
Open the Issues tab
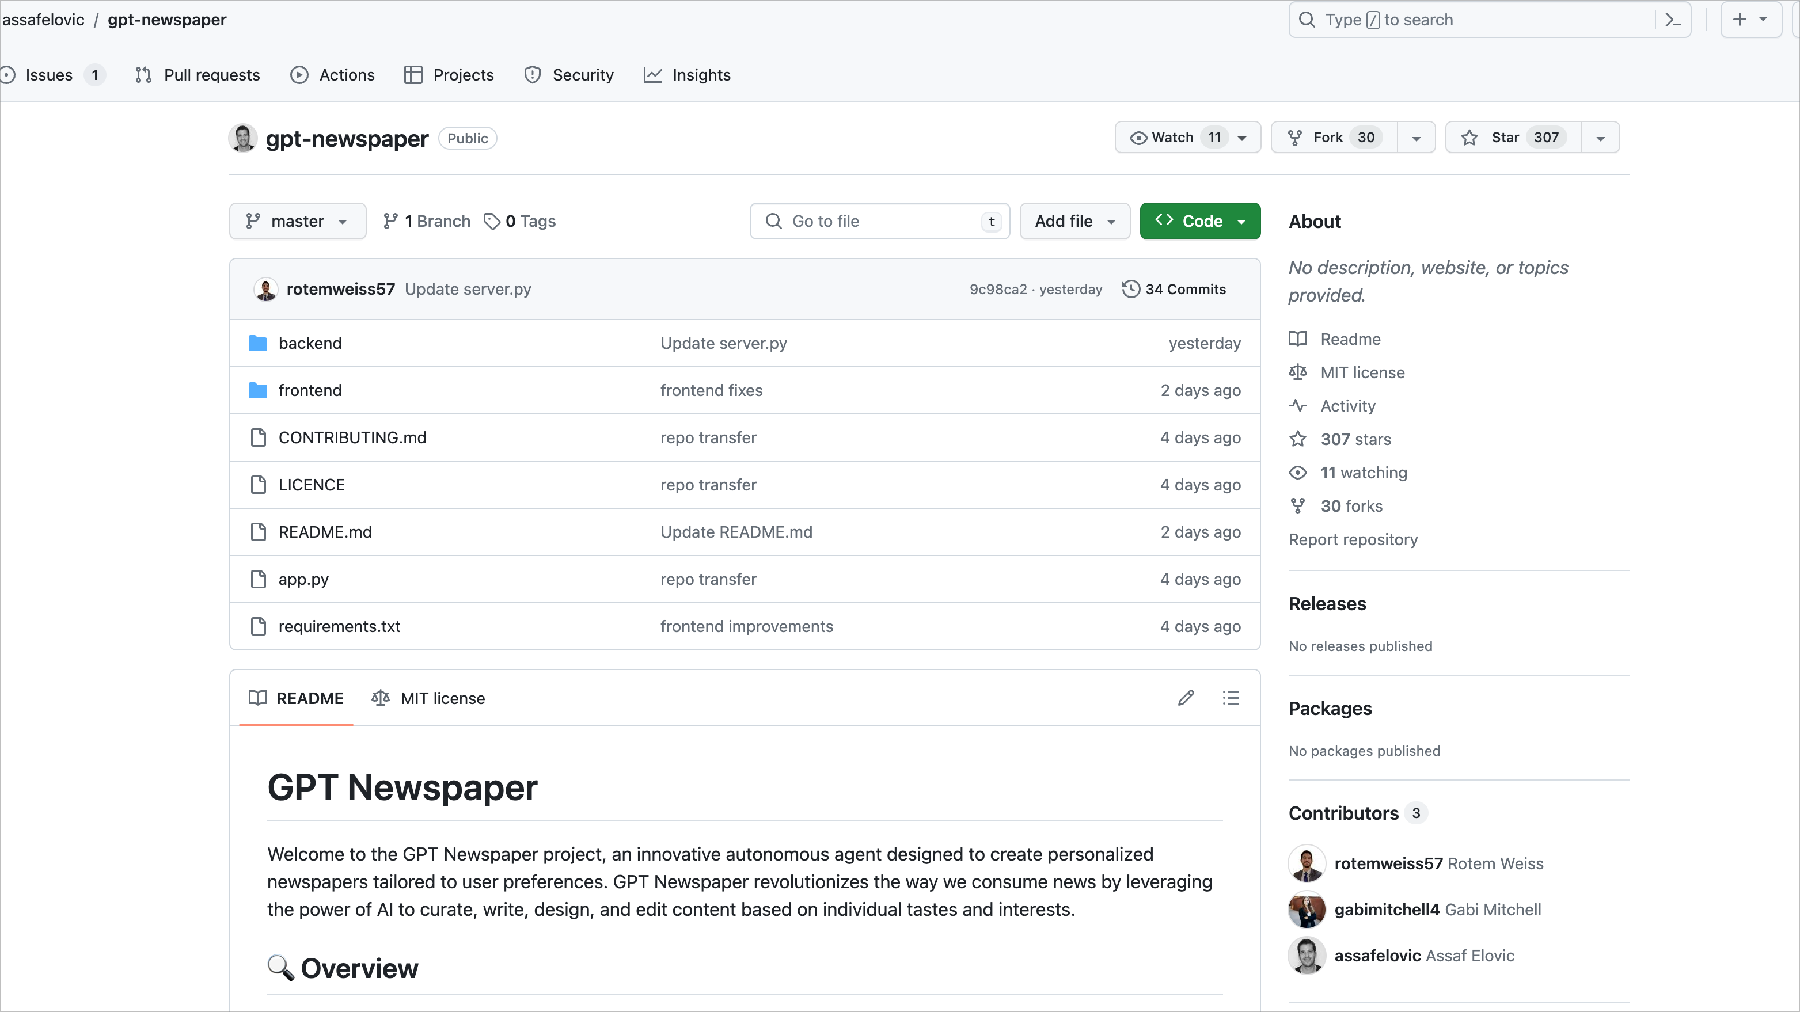coord(53,75)
